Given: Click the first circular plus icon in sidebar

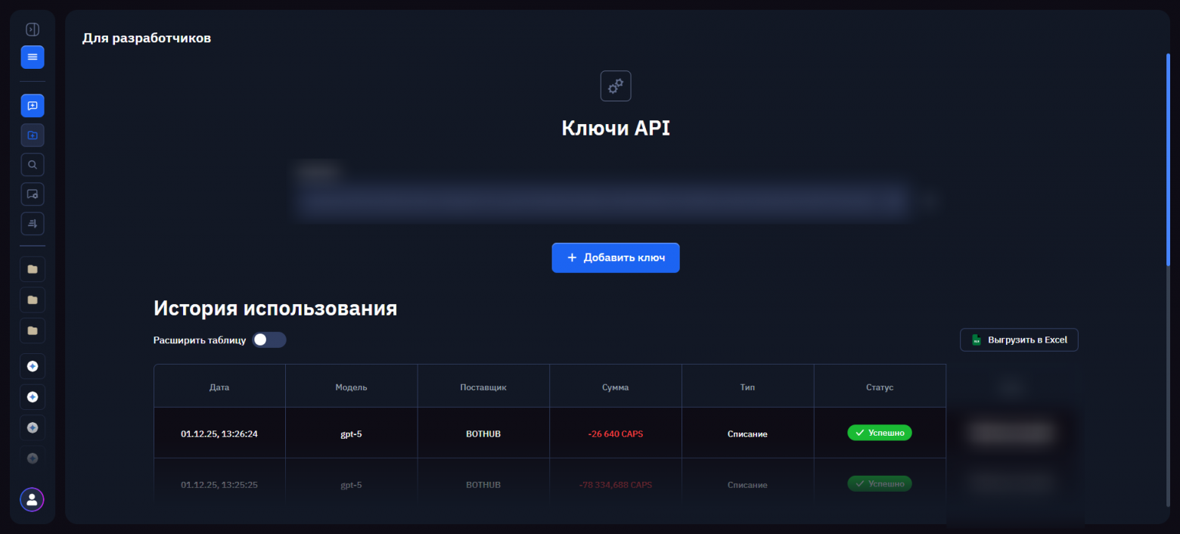Looking at the screenshot, I should (32, 366).
